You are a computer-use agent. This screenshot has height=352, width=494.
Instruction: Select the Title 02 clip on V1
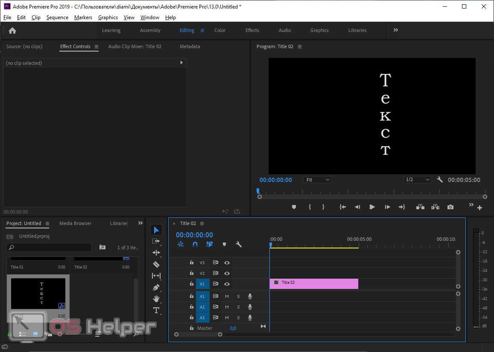(314, 284)
